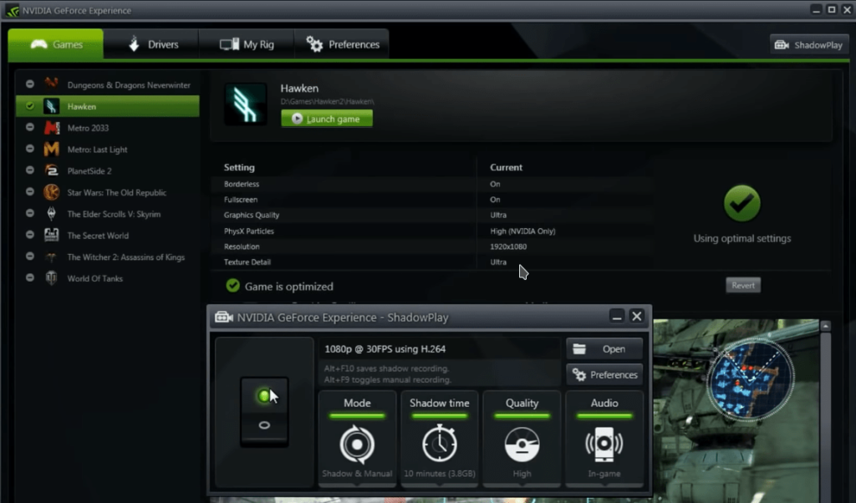Click the Star Wars Old Republic icon
This screenshot has height=503, width=856.
(51, 192)
